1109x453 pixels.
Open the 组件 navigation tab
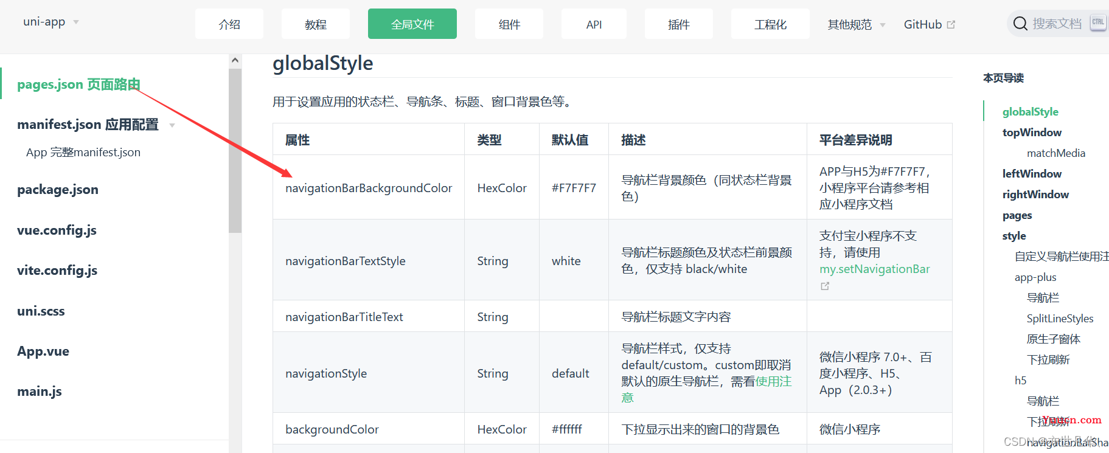[x=509, y=24]
